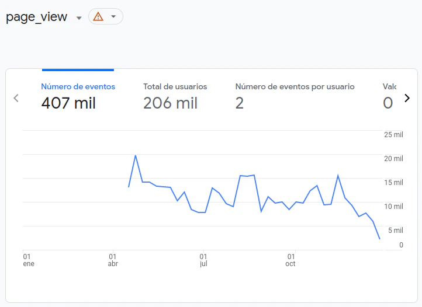This screenshot has height=307, width=422.
Task: Click the 01 jul axis label
Action: tap(203, 260)
